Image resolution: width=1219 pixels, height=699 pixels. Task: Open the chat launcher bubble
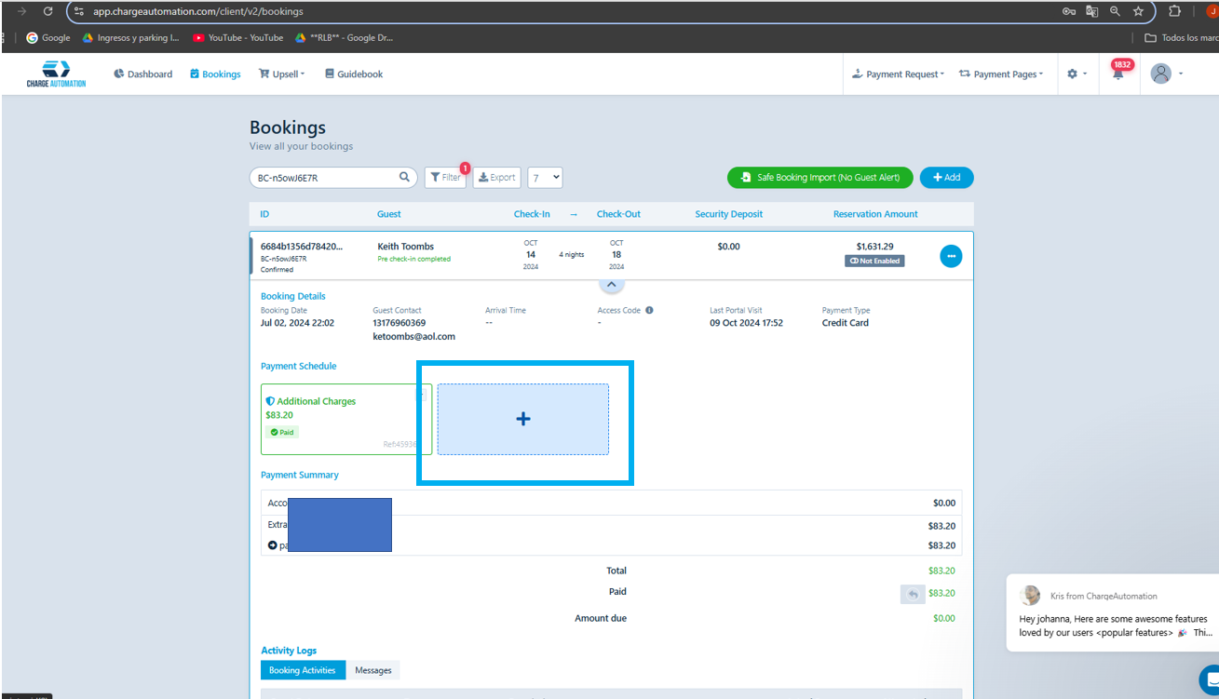coord(1209,679)
